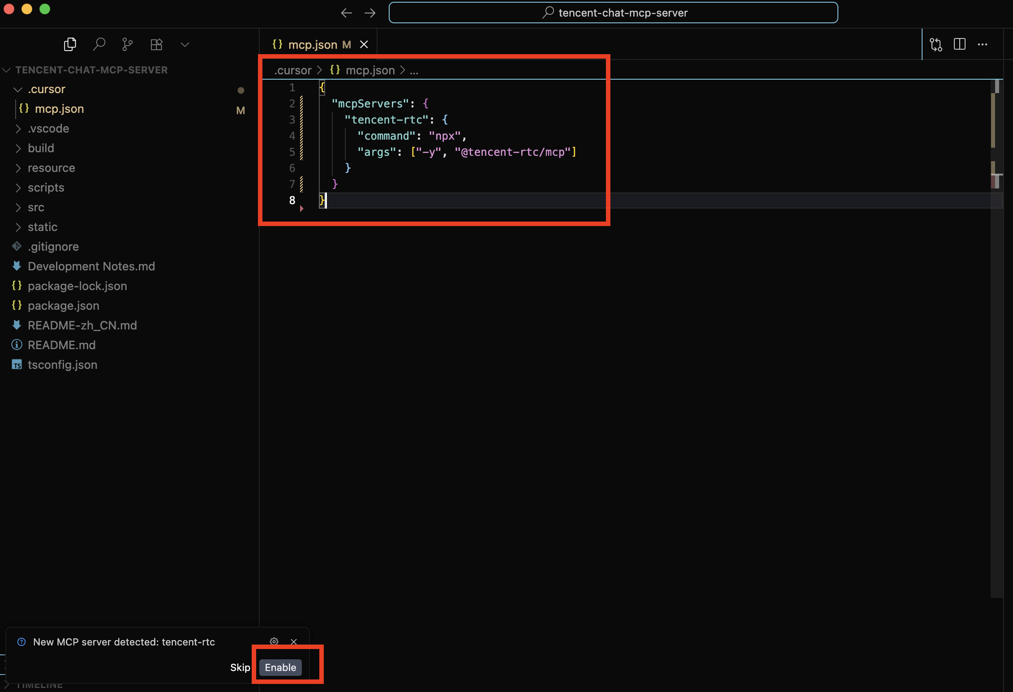Click the "command" key in editor
Viewport: 1013px width, 692px height.
pyautogui.click(x=386, y=136)
